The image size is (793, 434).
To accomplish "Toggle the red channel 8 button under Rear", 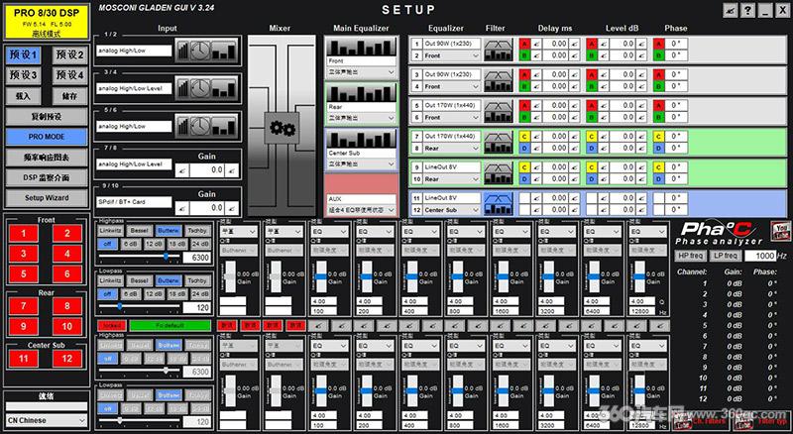I will (66, 306).
